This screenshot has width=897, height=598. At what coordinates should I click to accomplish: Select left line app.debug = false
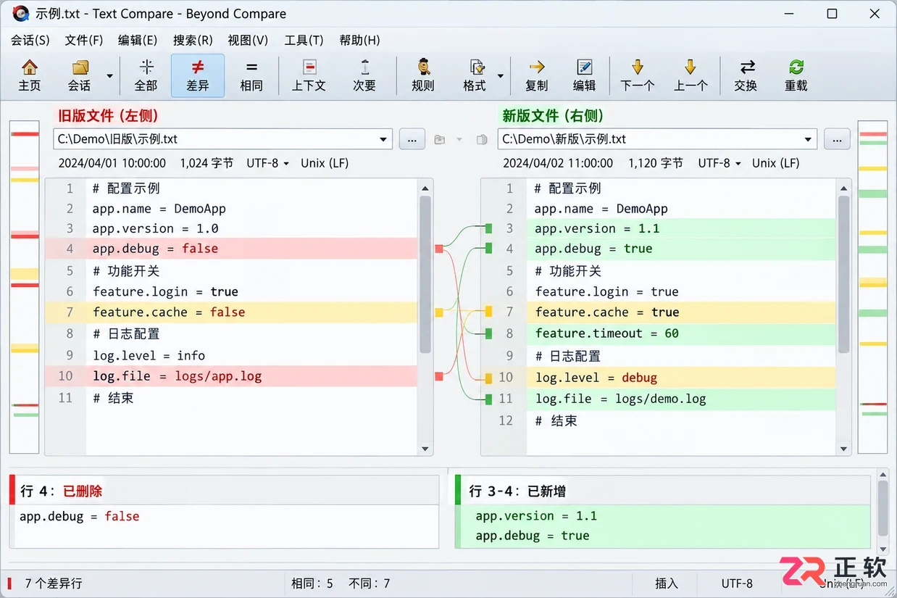(x=231, y=249)
